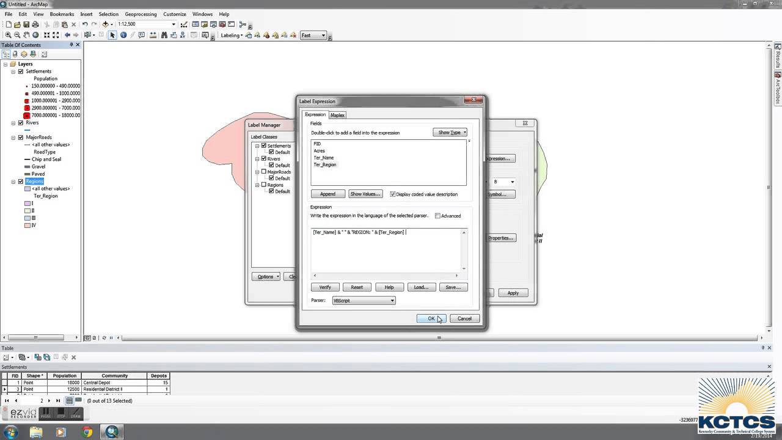The height and width of the screenshot is (440, 782).
Task: Click the List By Source icon
Action: pyautogui.click(x=15, y=54)
